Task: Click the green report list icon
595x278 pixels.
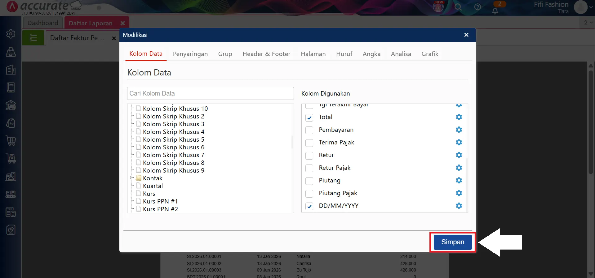Action: [33, 38]
